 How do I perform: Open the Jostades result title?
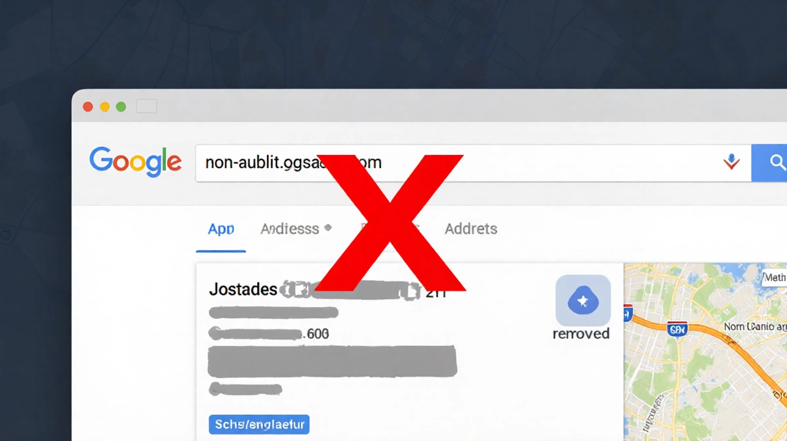[x=243, y=289]
